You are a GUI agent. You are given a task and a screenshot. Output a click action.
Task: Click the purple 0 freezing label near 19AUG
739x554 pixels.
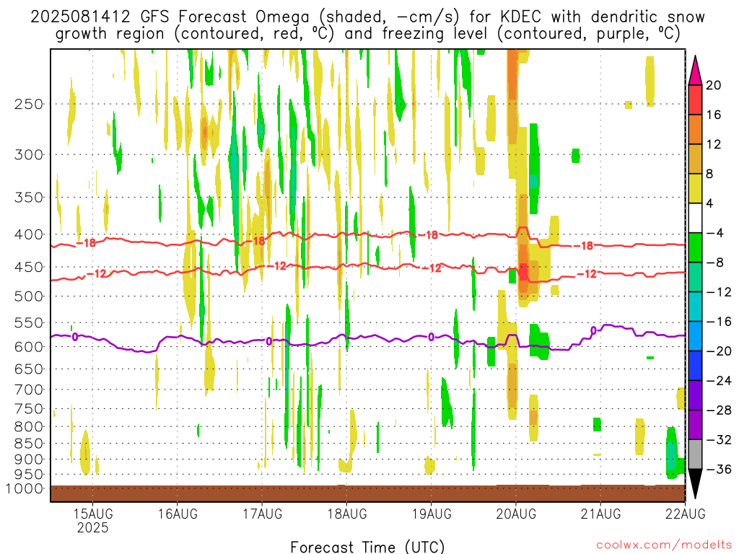click(x=432, y=338)
